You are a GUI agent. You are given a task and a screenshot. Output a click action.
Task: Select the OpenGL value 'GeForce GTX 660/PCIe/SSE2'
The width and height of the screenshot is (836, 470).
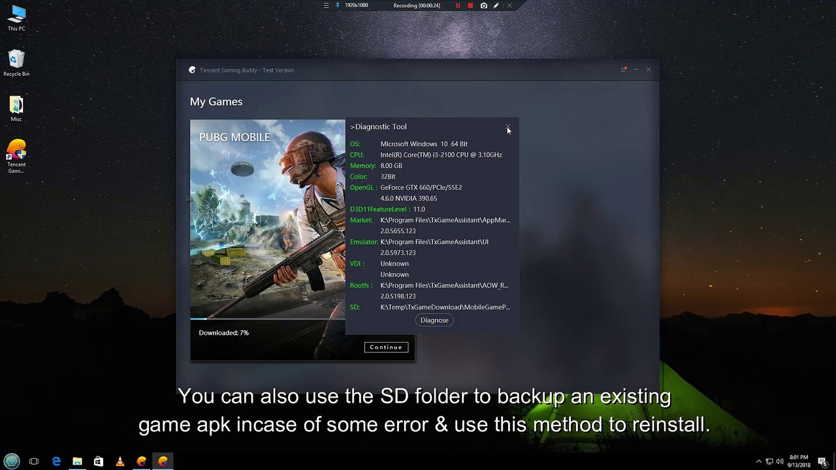tap(421, 187)
